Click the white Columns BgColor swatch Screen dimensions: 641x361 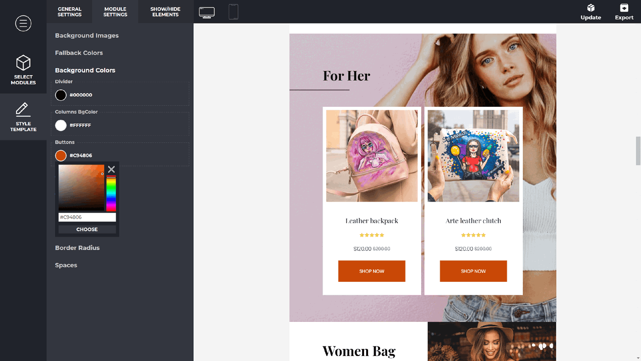coord(61,125)
